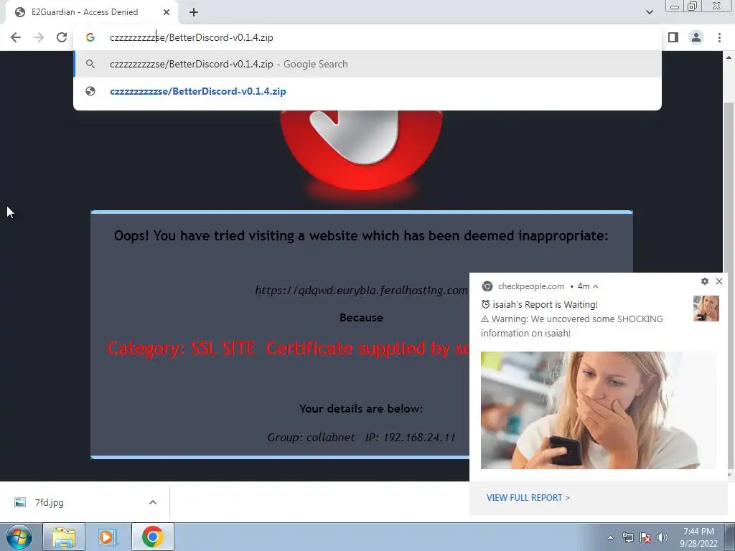
Task: Open the downloaded 7fd.jpg file
Action: (49, 502)
